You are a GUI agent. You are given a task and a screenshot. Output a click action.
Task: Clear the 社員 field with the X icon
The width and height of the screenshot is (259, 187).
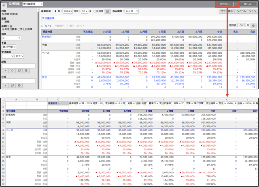19,85
